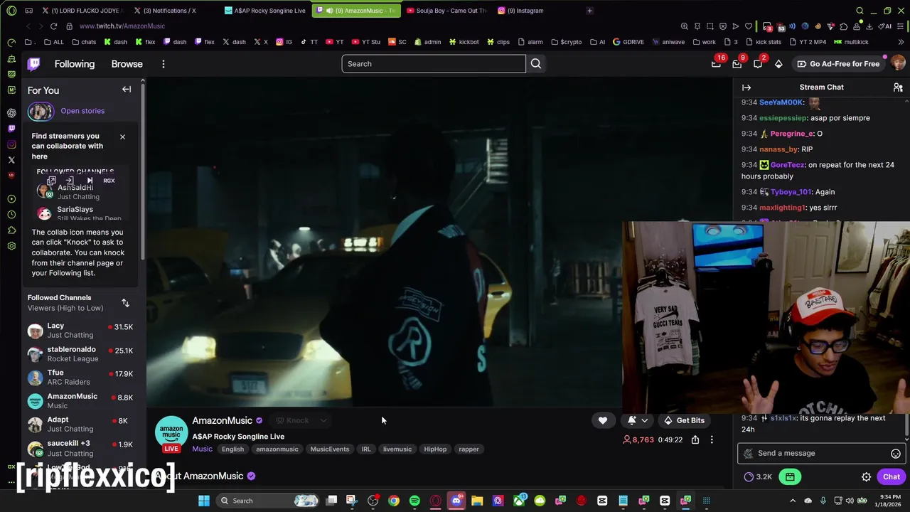
Task: Open whispers with 2 badge
Action: click(x=758, y=64)
